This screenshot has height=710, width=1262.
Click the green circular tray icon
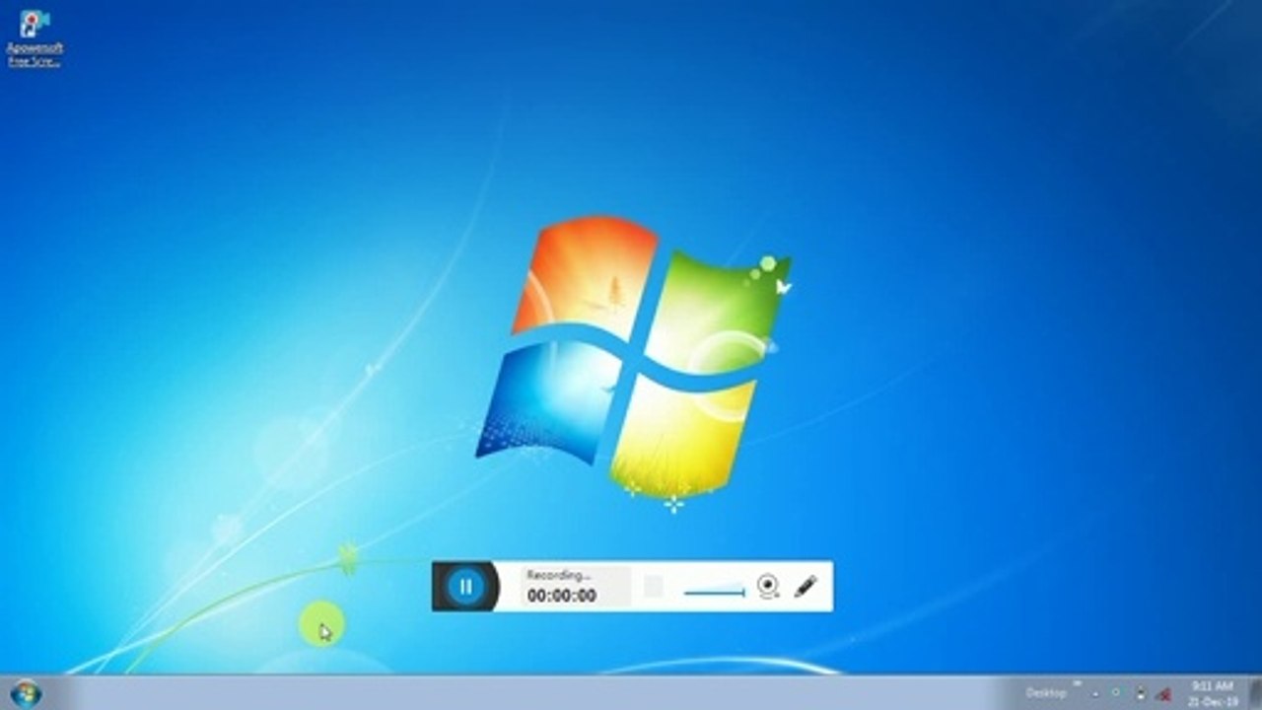coord(1116,693)
